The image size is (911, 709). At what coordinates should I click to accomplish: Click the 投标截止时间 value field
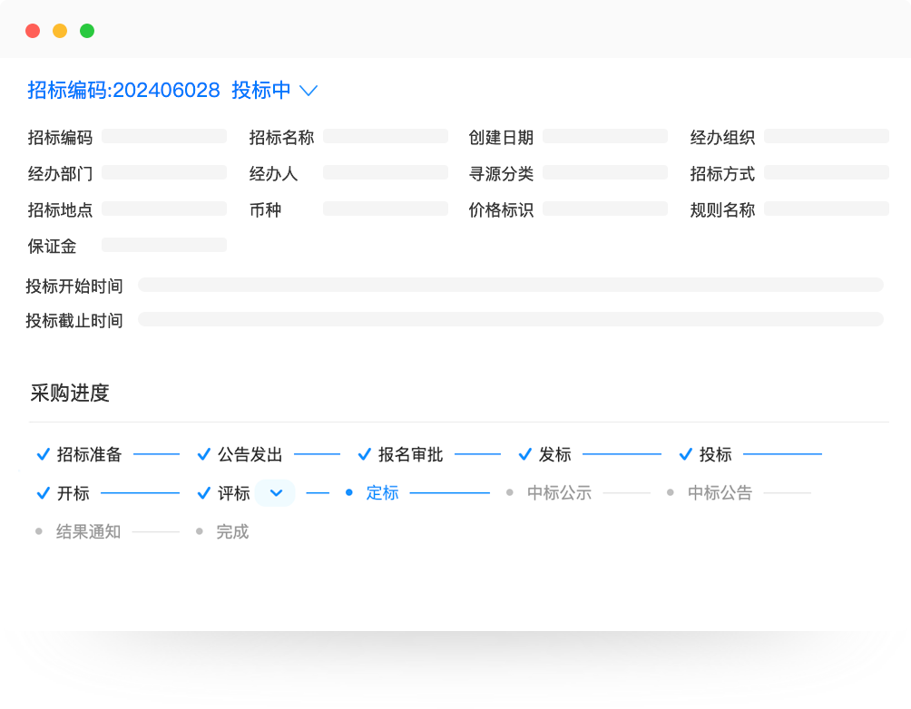click(x=510, y=320)
